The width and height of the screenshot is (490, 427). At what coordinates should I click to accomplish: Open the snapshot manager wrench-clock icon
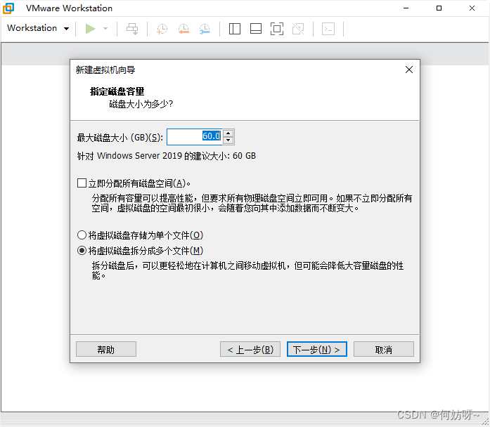[x=205, y=29]
